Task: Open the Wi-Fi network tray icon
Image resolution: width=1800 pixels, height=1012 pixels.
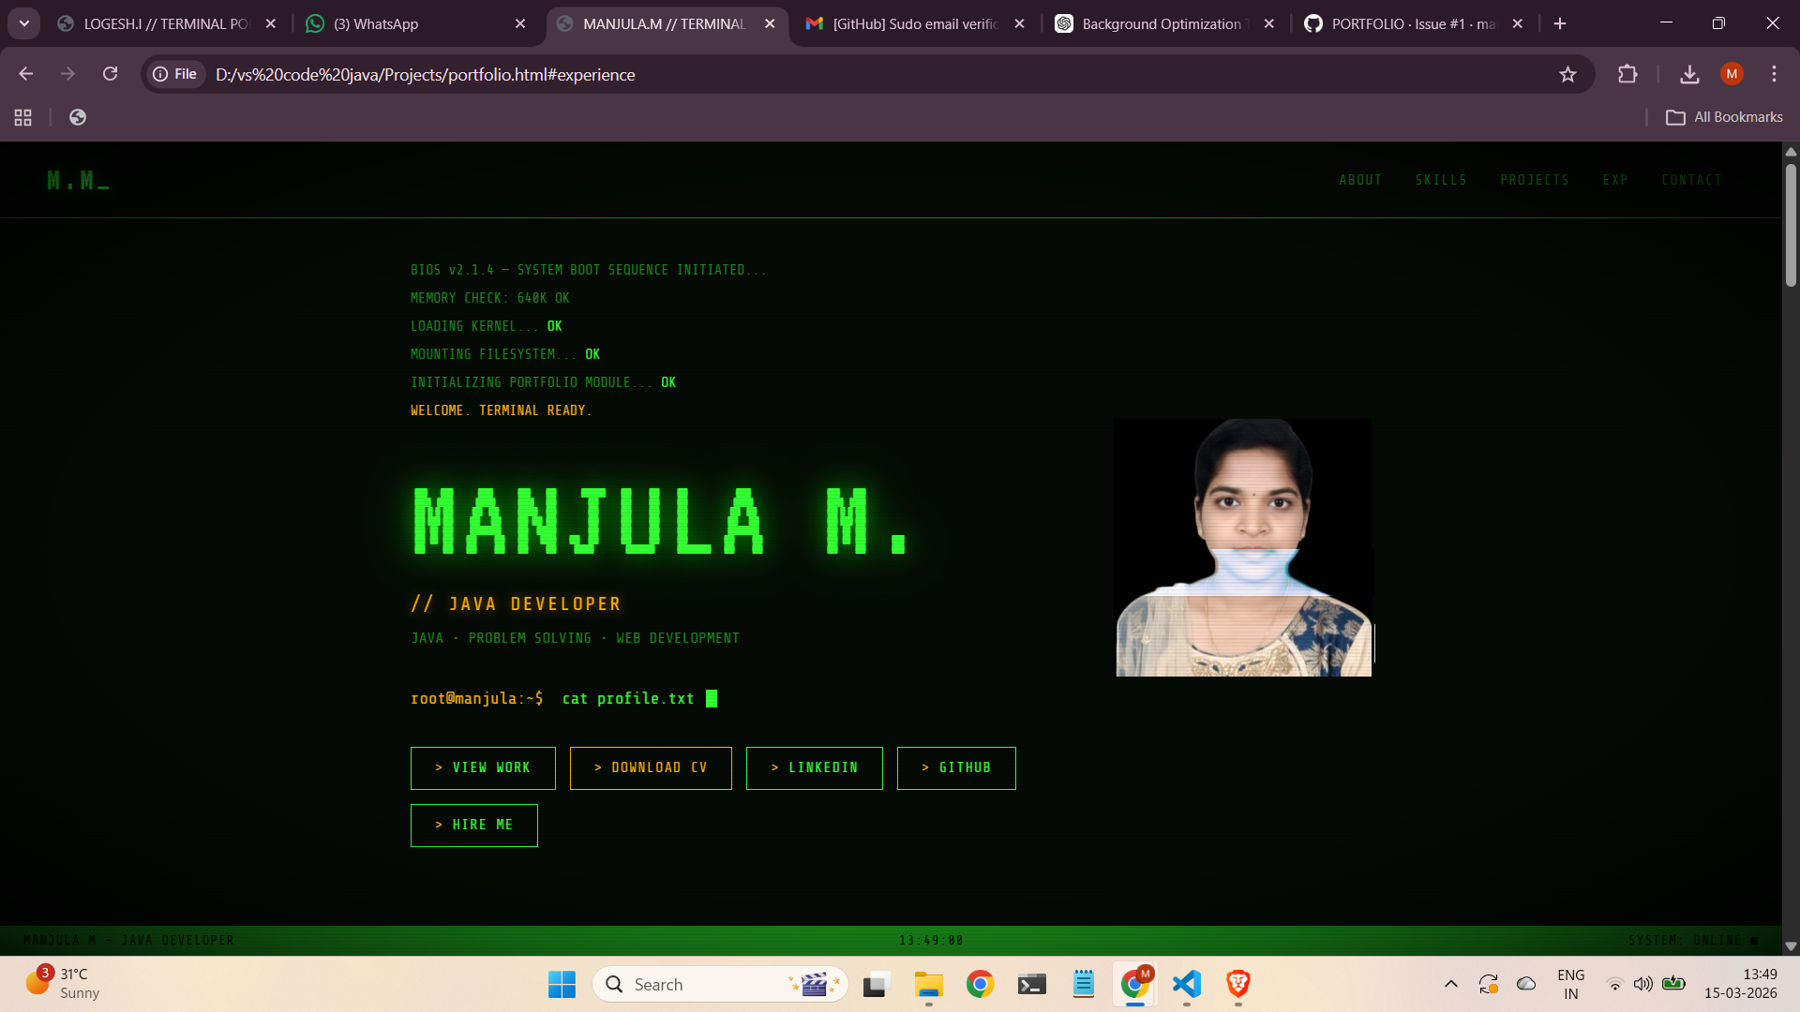Action: pos(1615,984)
